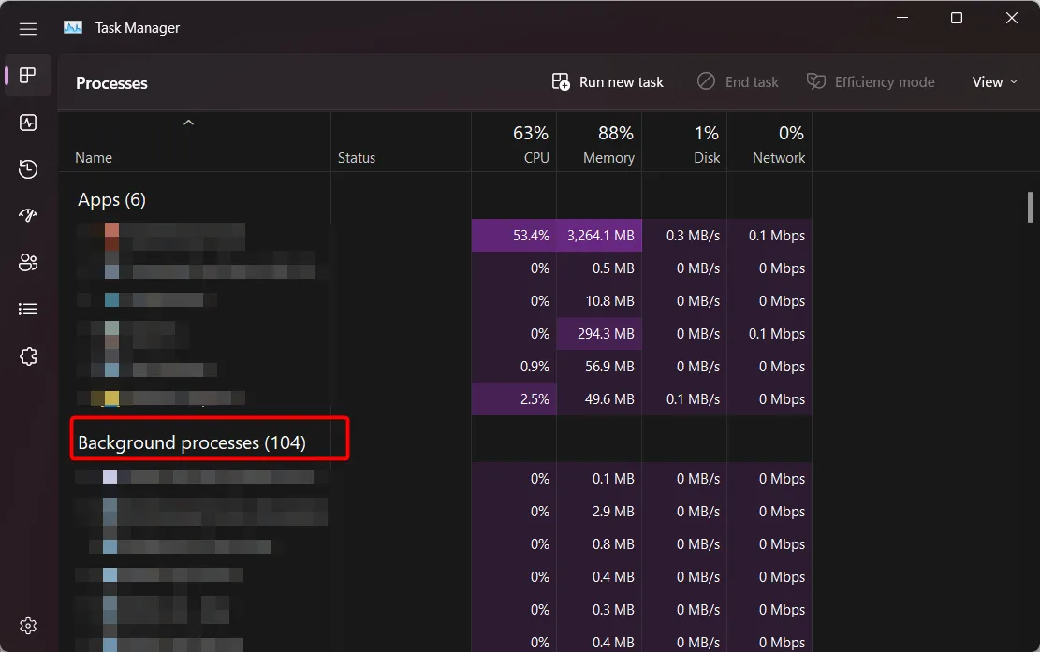1040x652 pixels.
Task: Collapse the Apps (6) group
Action: pyautogui.click(x=111, y=199)
